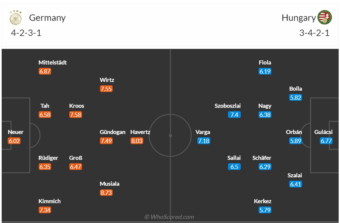Open the Hungary team link

pos(299,18)
